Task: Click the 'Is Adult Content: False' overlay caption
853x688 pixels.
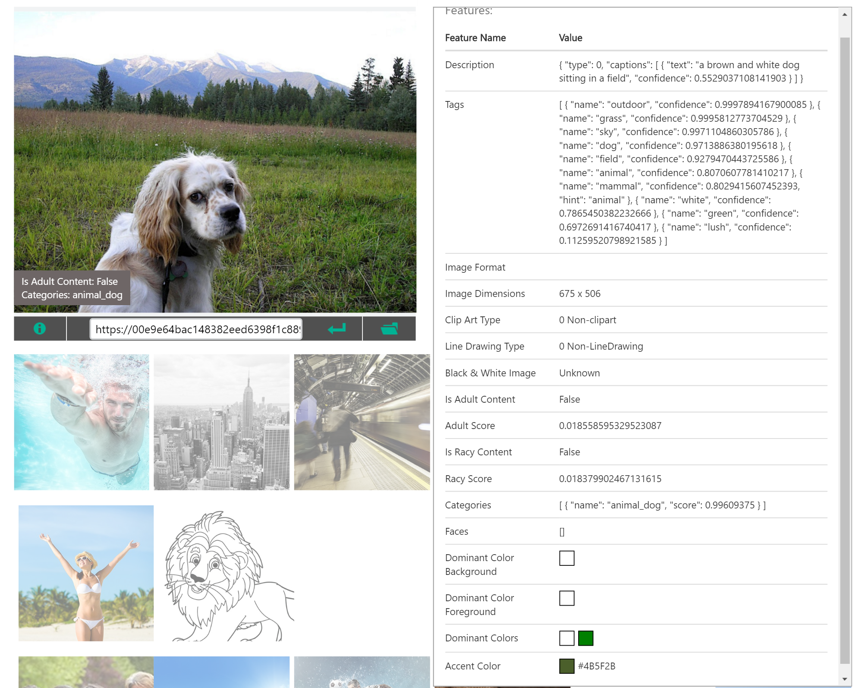Action: pos(69,281)
